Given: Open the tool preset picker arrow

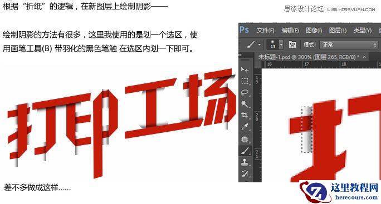Looking at the screenshot, I should (260, 44).
